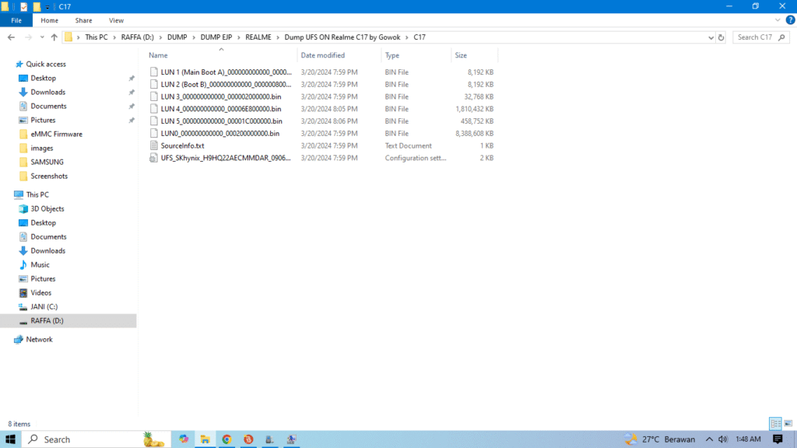
Task: Open pinned Documents under Quick access
Action: pos(48,106)
